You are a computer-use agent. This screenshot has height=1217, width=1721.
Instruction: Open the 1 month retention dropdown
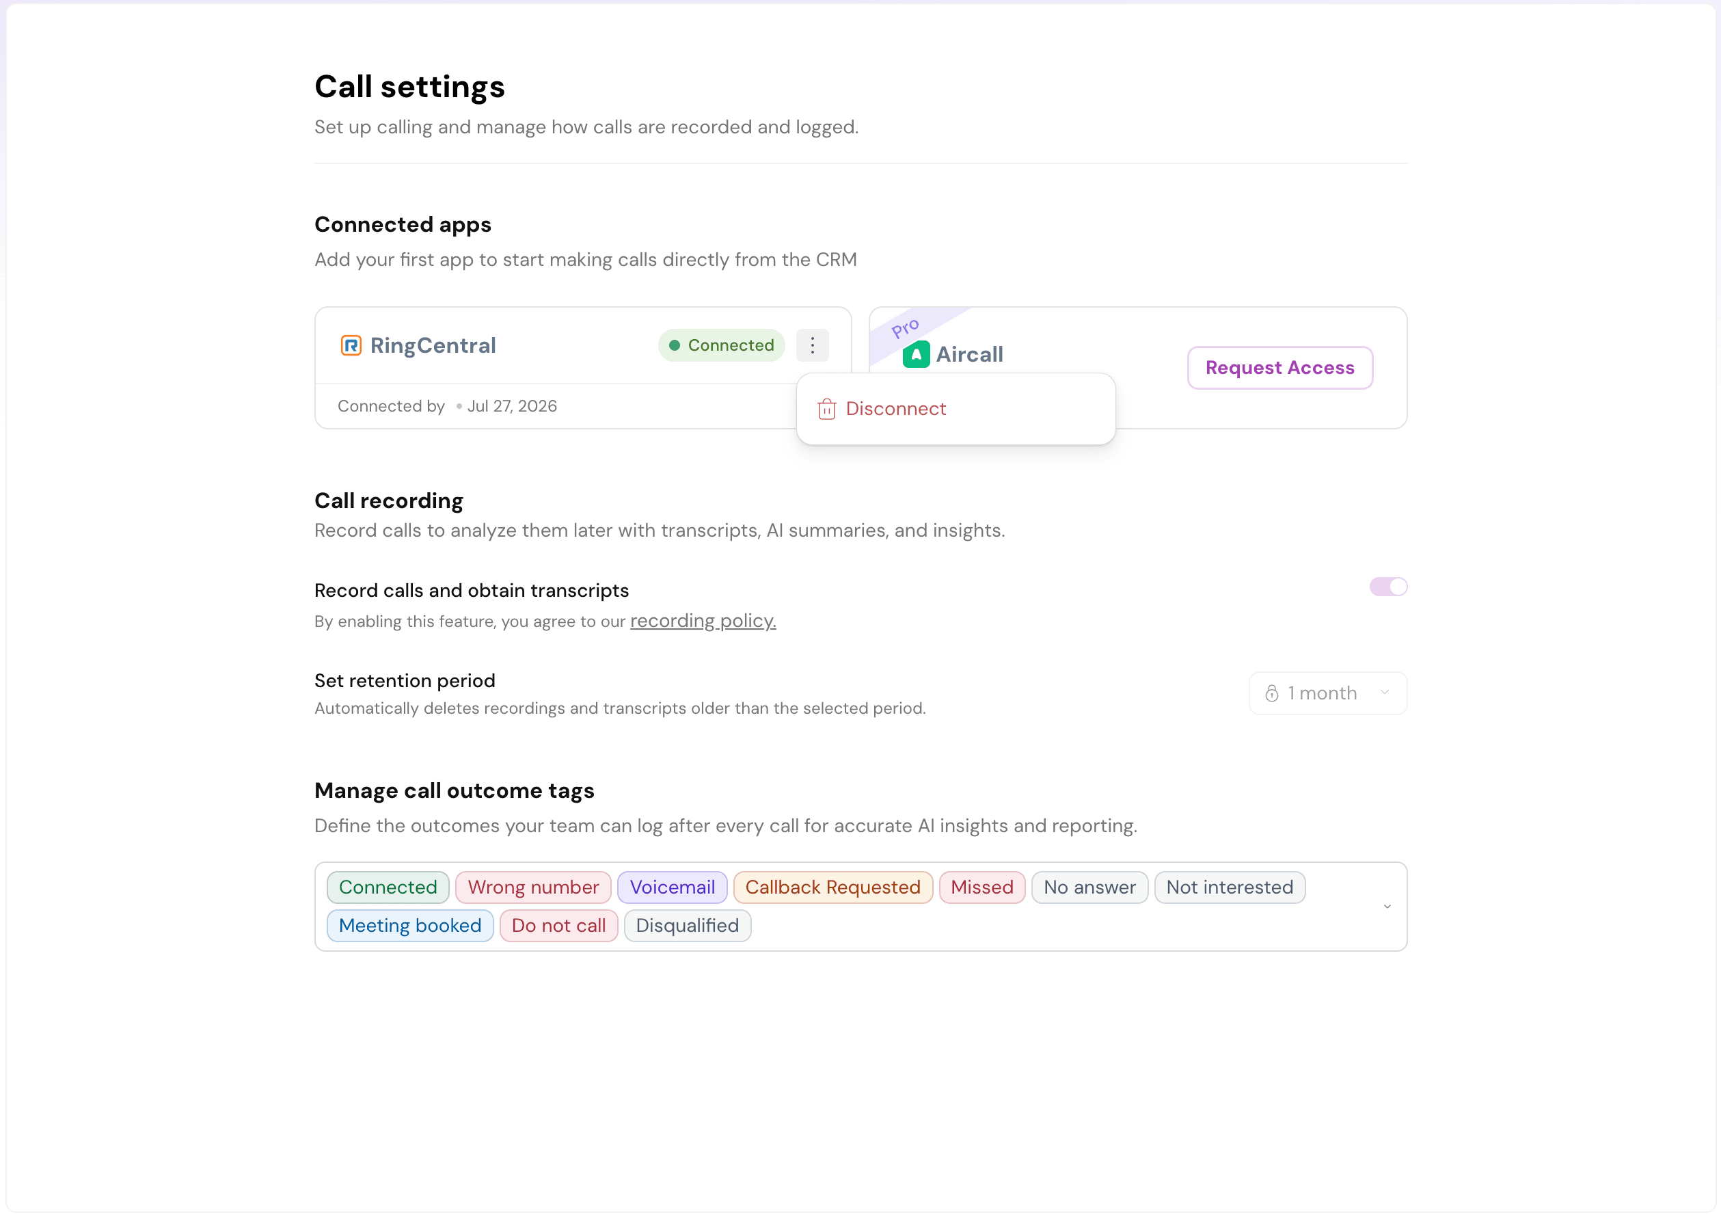1327,693
